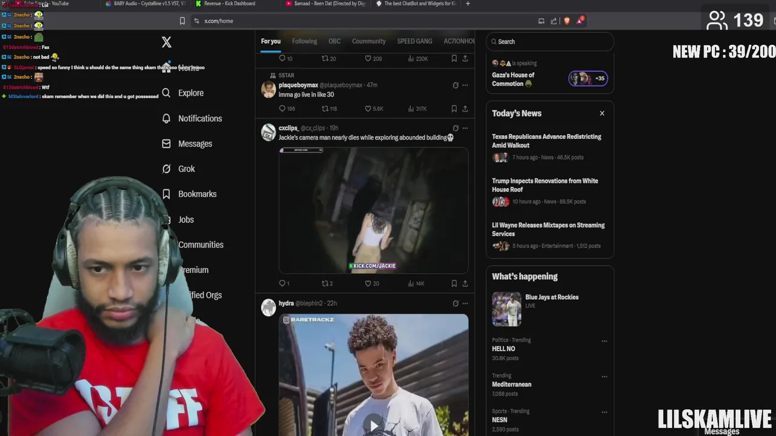Image resolution: width=776 pixels, height=436 pixels.
Task: Share plaqueboymax's post
Action: click(465, 108)
